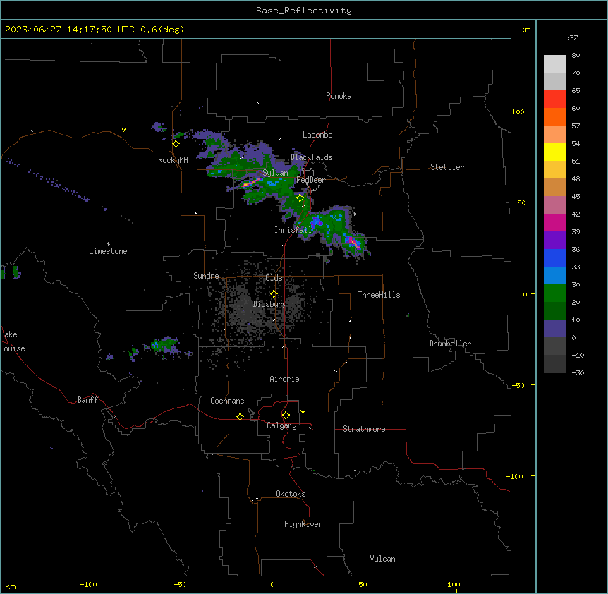
Task: Select the Sylvan label
Action: [275, 173]
